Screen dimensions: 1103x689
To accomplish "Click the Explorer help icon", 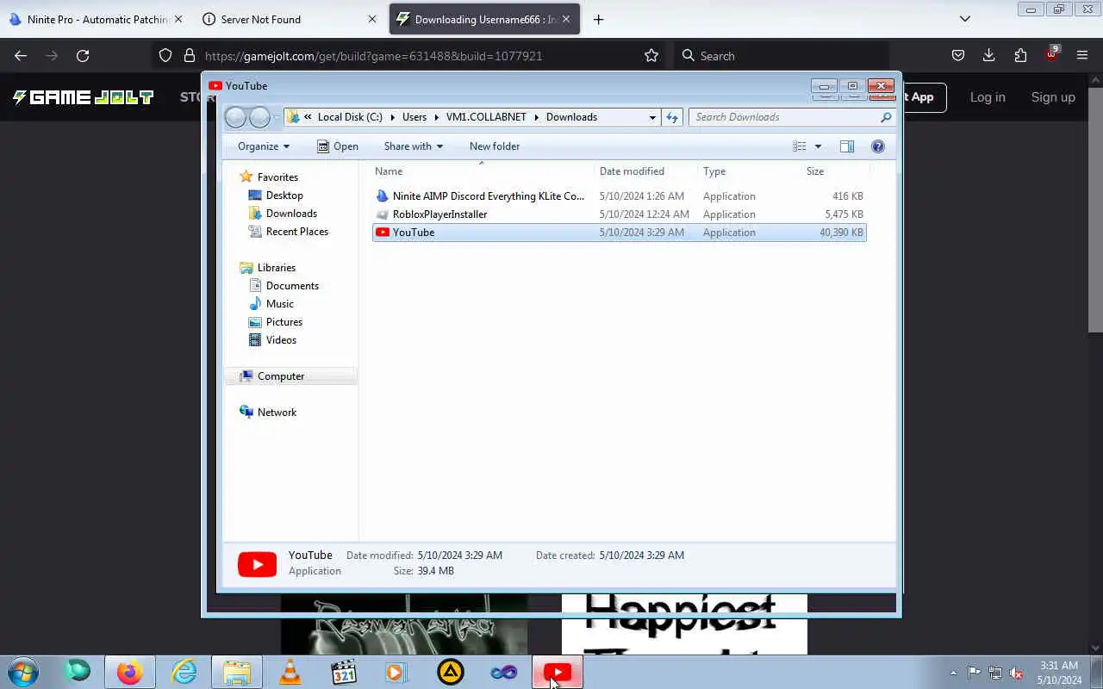I will click(x=878, y=146).
